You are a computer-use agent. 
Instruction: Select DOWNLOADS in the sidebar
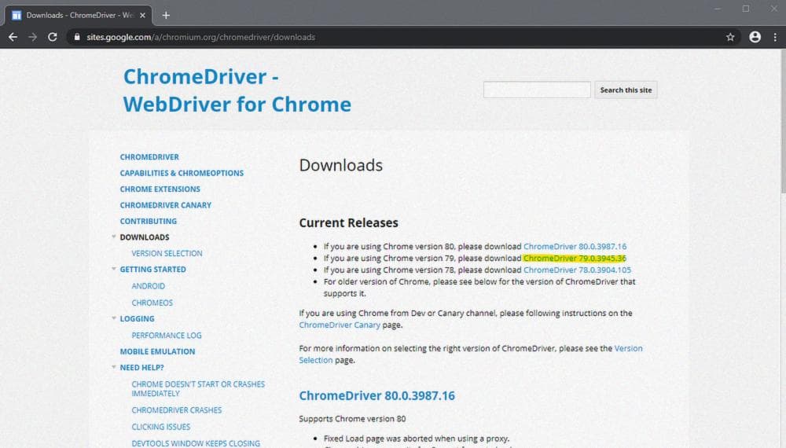point(145,237)
